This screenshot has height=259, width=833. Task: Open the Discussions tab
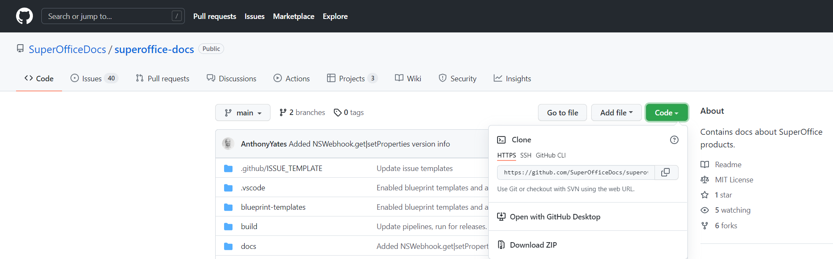click(x=231, y=78)
